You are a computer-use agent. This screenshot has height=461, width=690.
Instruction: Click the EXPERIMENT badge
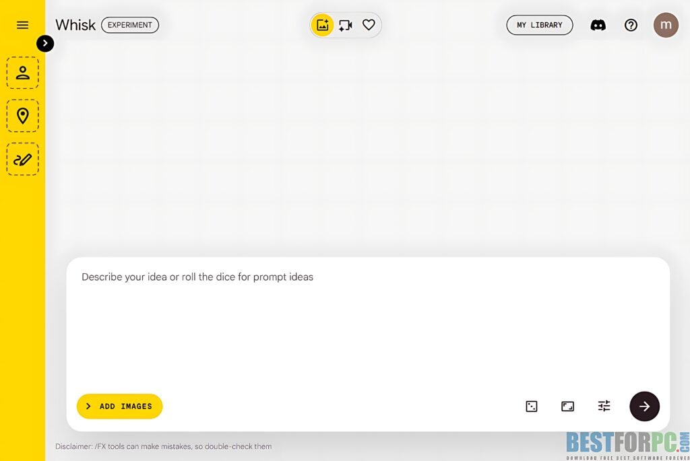point(130,25)
